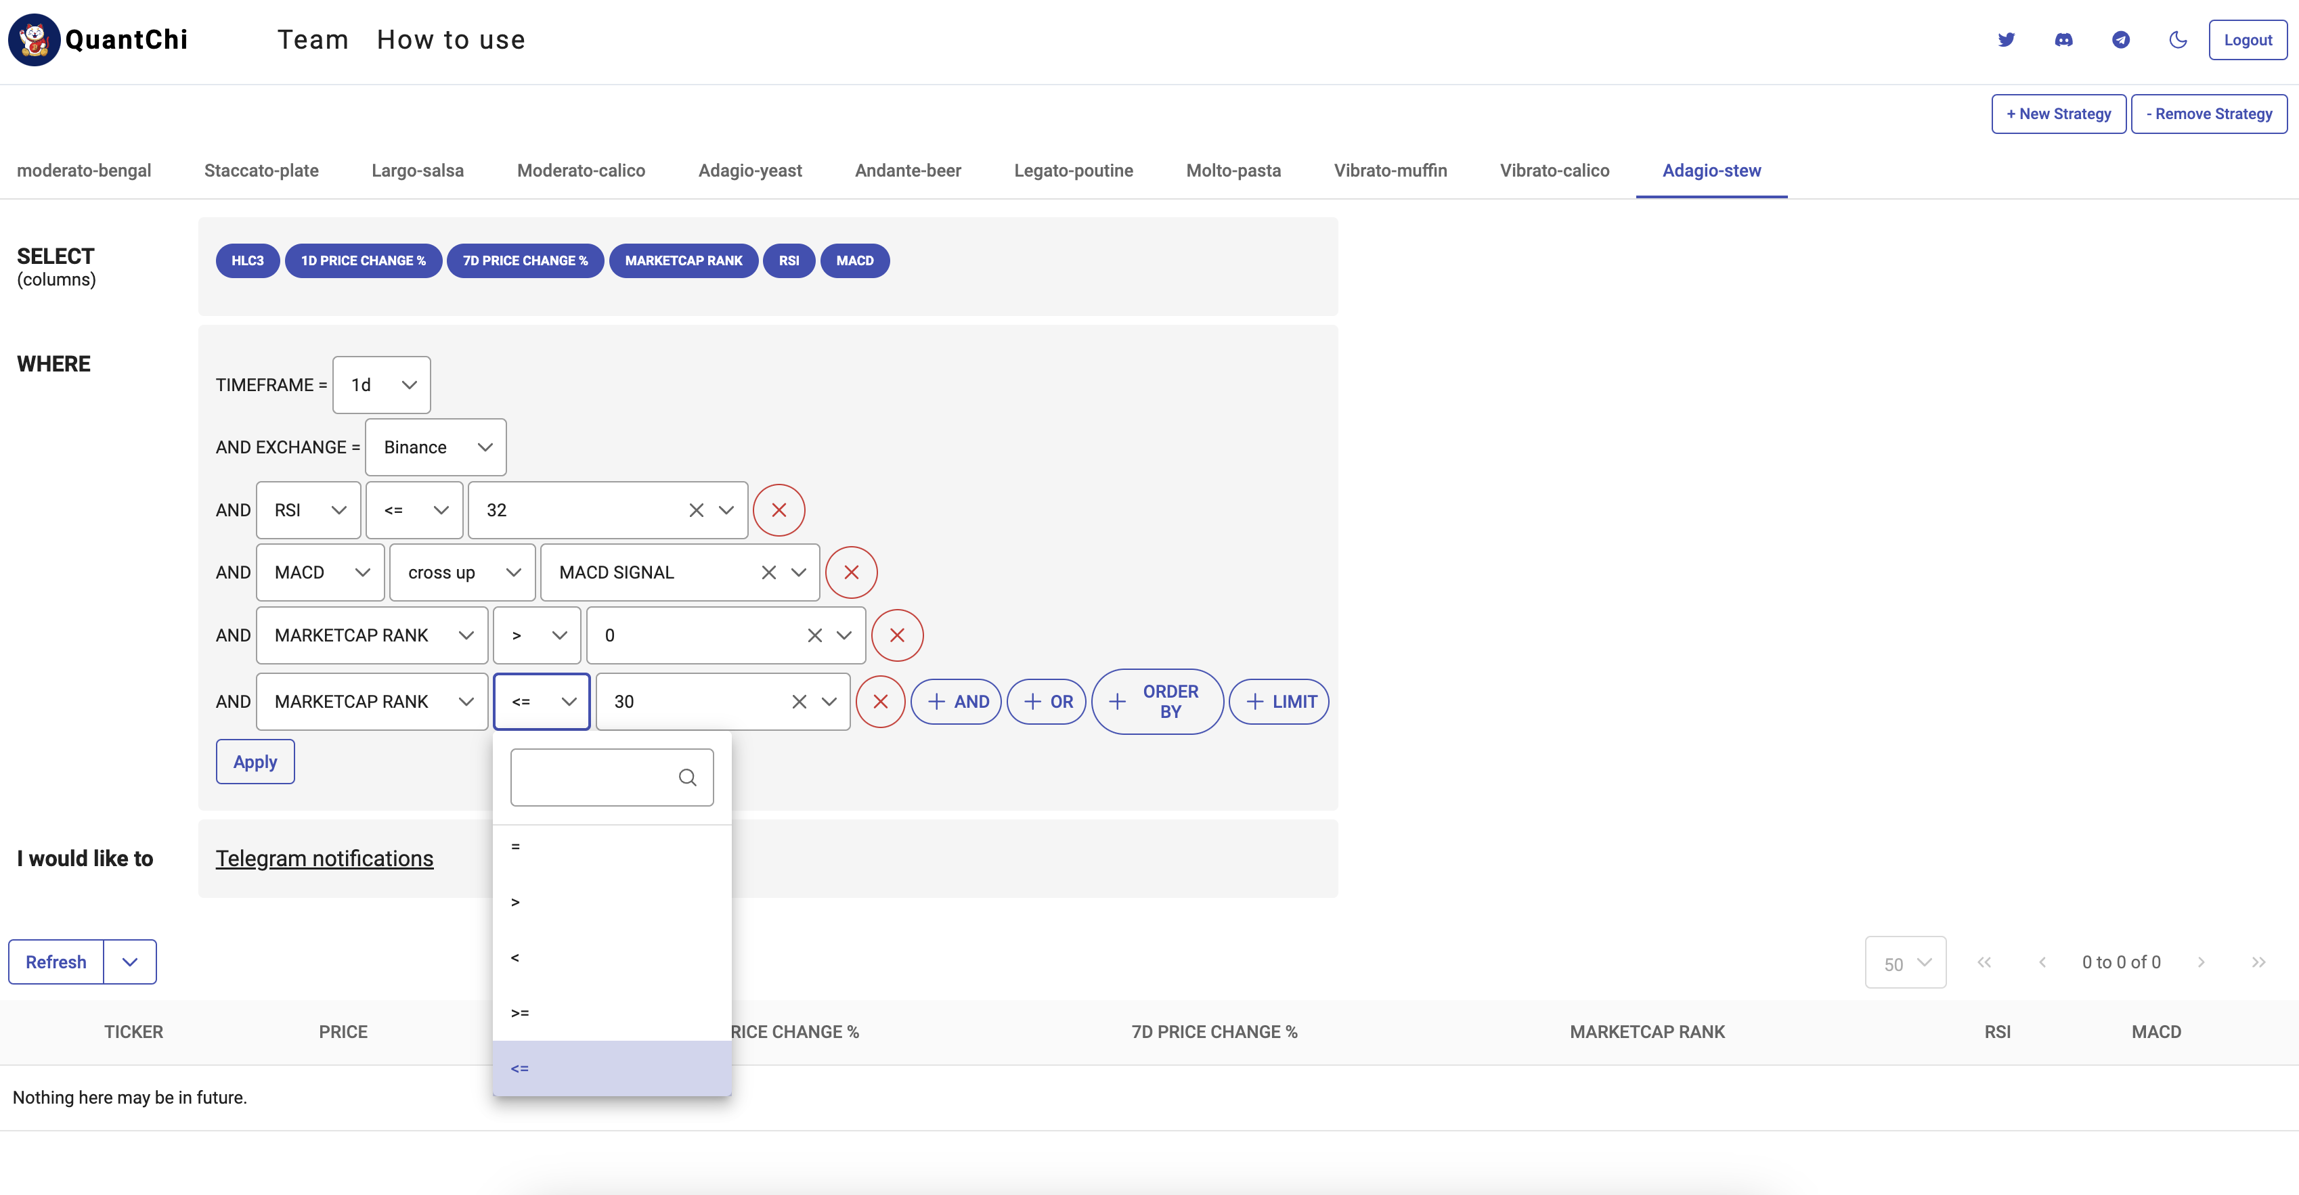The image size is (2299, 1195).
Task: Add an AND condition
Action: point(957,702)
